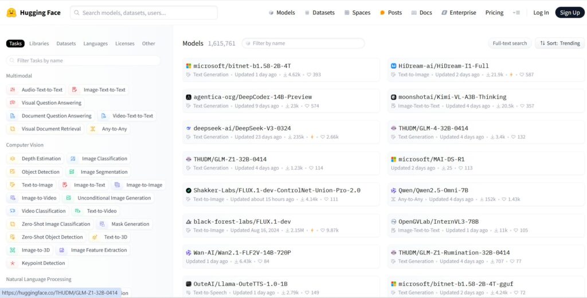The height and width of the screenshot is (298, 587).
Task: Click the Text-to-3D task icon
Action: [x=95, y=237]
